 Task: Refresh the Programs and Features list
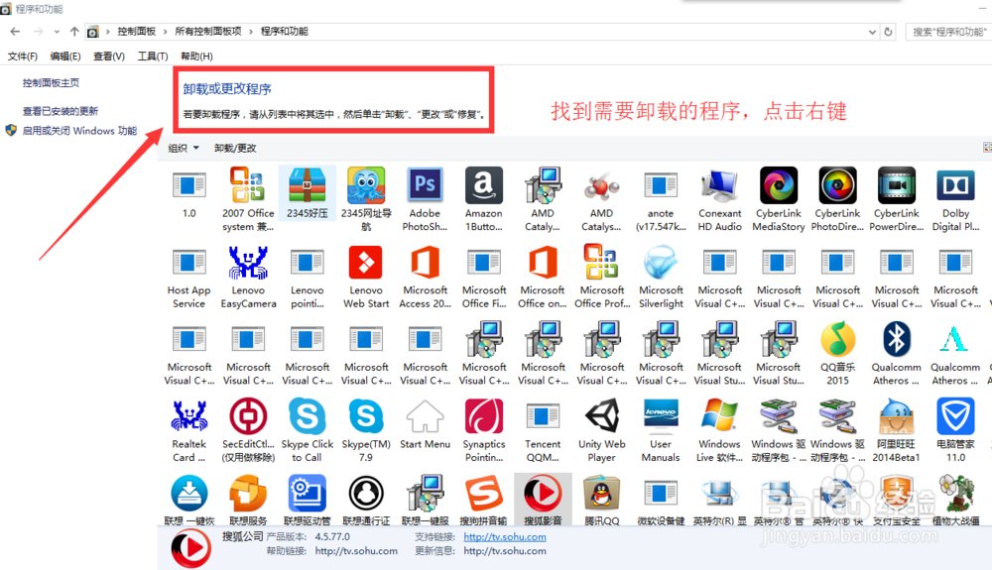(x=888, y=32)
